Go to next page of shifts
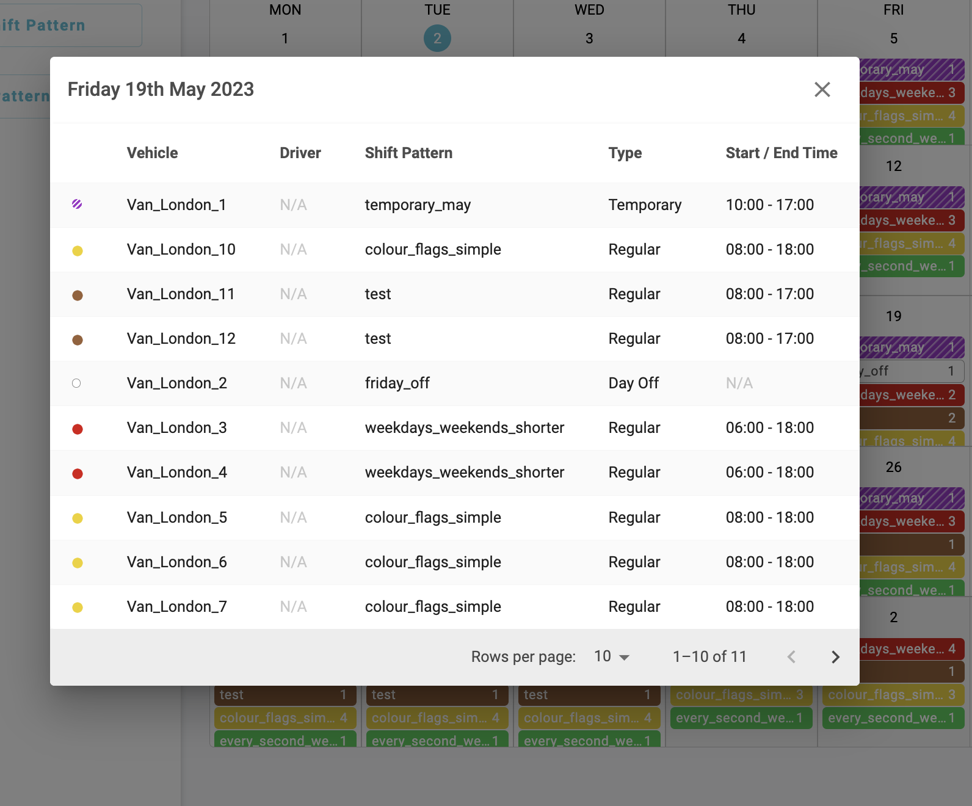This screenshot has height=806, width=972. [835, 657]
